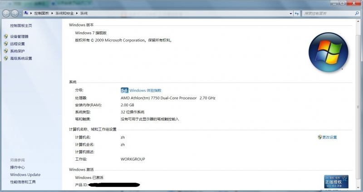Screen dimensions: 363x192
Task: Click the vertical scrollbar thumb
Action: (x=358, y=107)
